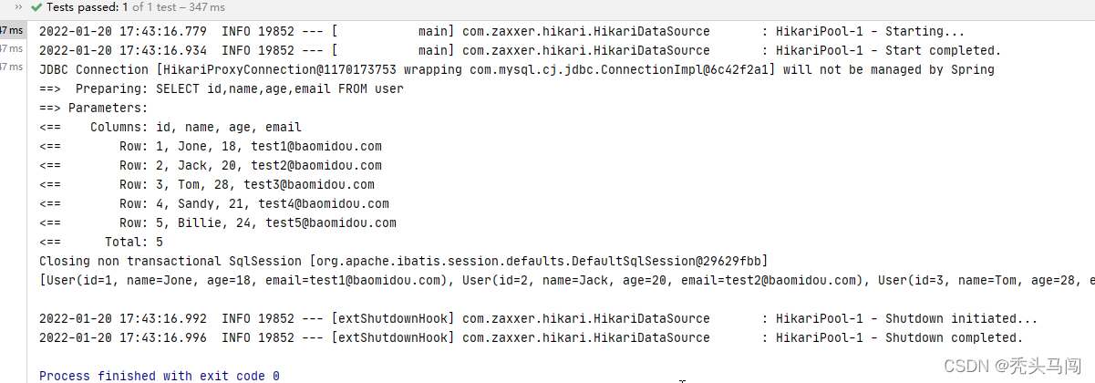The image size is (1095, 383).
Task: Click the JDBC Connection log line
Action: point(517,69)
